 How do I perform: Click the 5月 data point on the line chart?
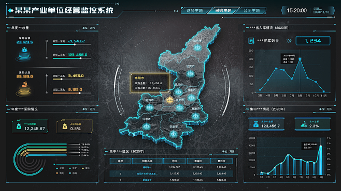[x=276, y=69]
